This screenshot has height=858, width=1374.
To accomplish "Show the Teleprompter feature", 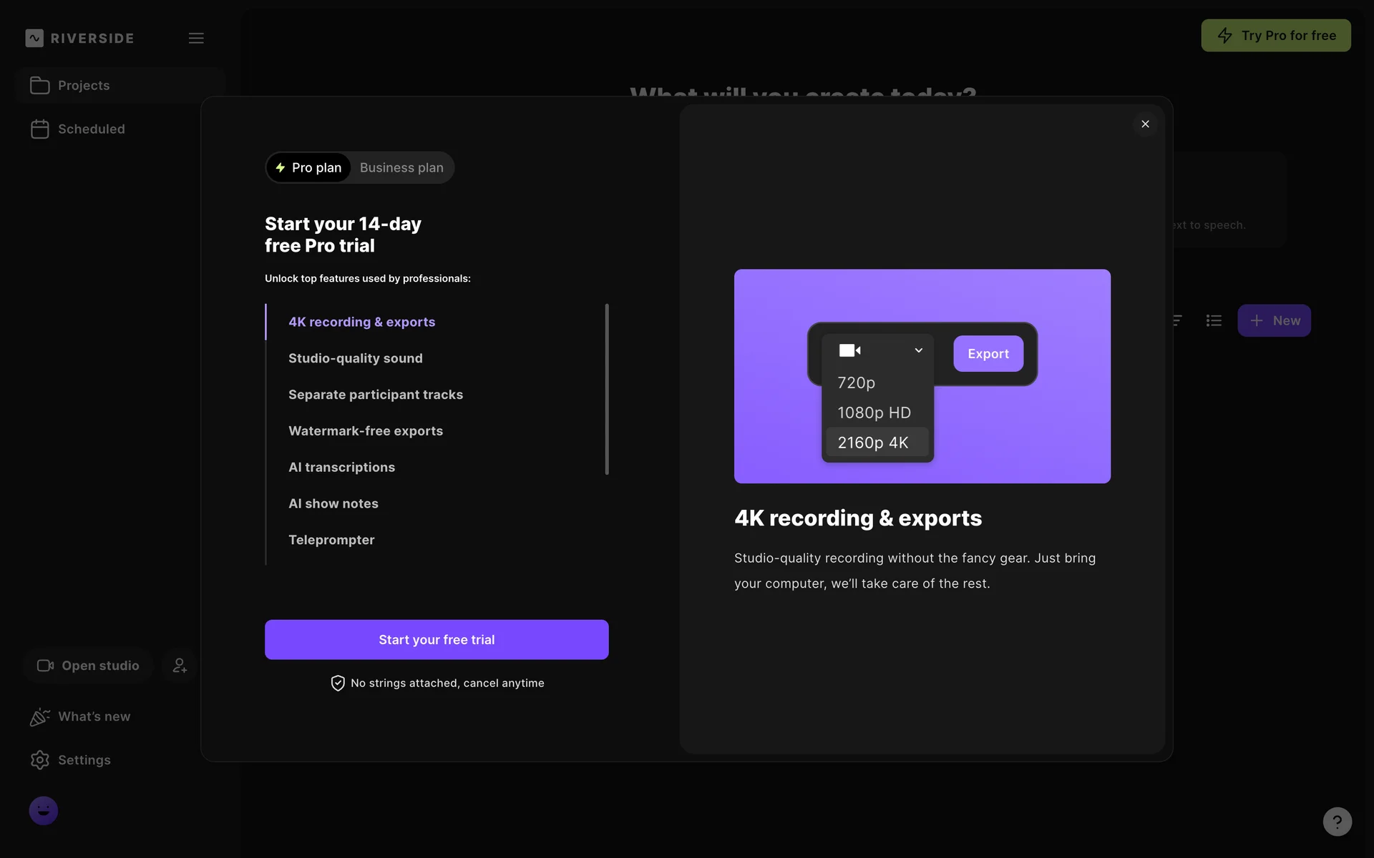I will point(331,540).
